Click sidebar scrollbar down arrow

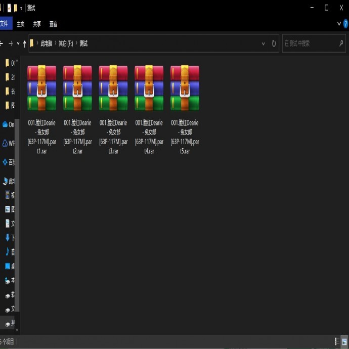[17, 330]
